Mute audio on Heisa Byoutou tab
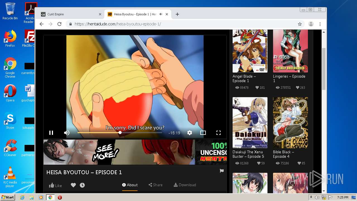357x201 pixels. point(161,14)
